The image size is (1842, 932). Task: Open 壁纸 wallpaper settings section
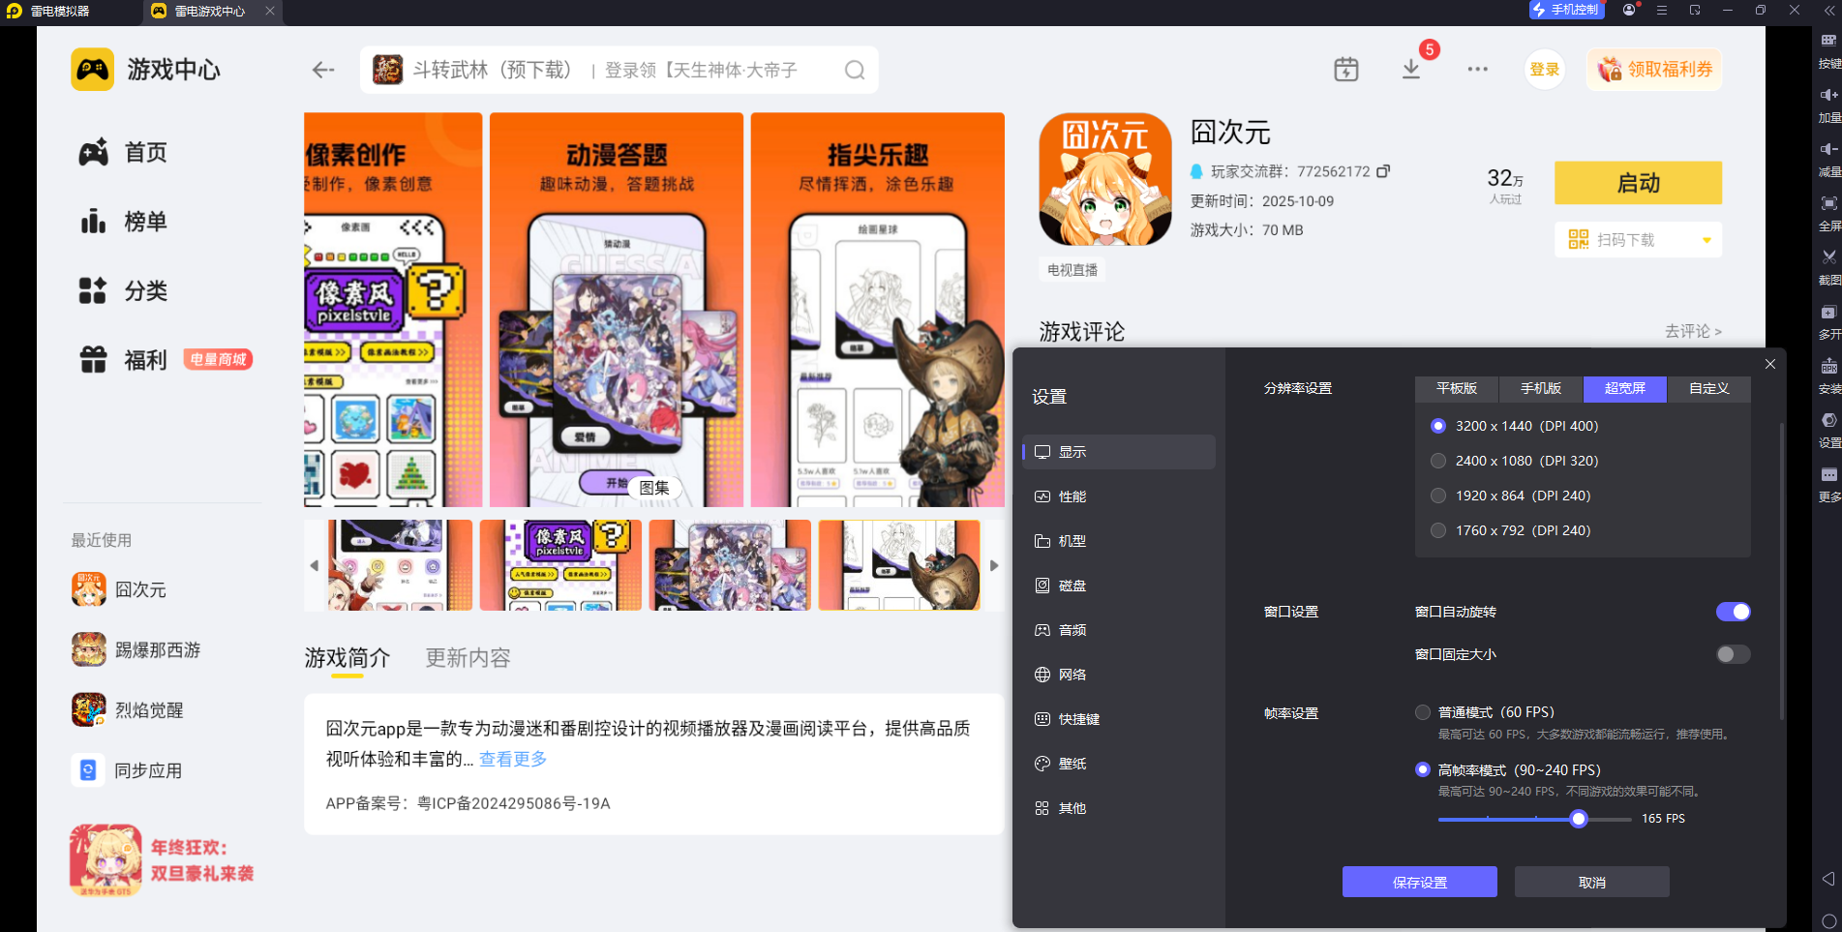(1119, 764)
